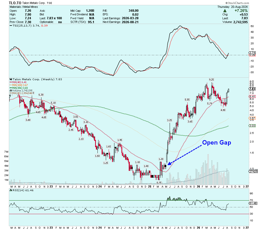Click the 3.80 price label
Viewport: 258px width, 230px height.
click(x=28, y=120)
